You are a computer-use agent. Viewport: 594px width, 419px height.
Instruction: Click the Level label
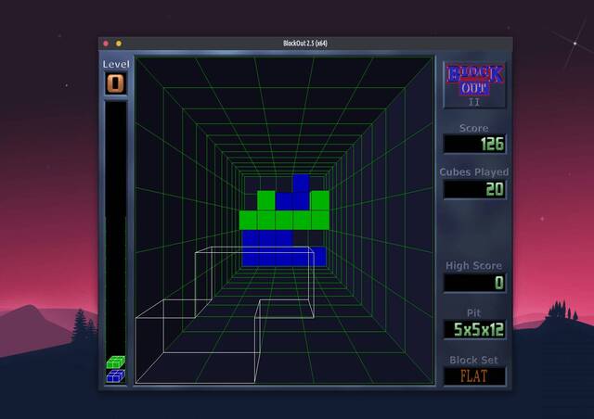point(116,64)
